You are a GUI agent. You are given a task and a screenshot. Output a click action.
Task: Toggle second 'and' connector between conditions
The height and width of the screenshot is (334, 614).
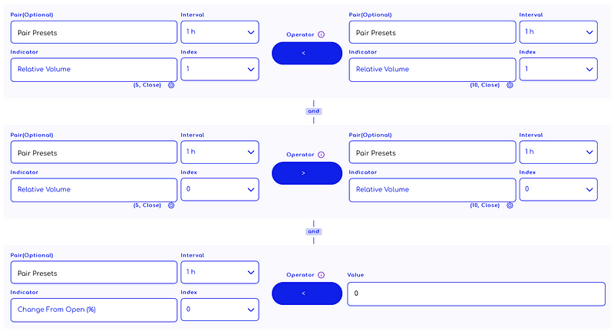314,231
